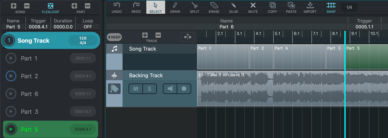Switch to the FlexLoop mode
The image size is (388, 138).
pos(50,8)
